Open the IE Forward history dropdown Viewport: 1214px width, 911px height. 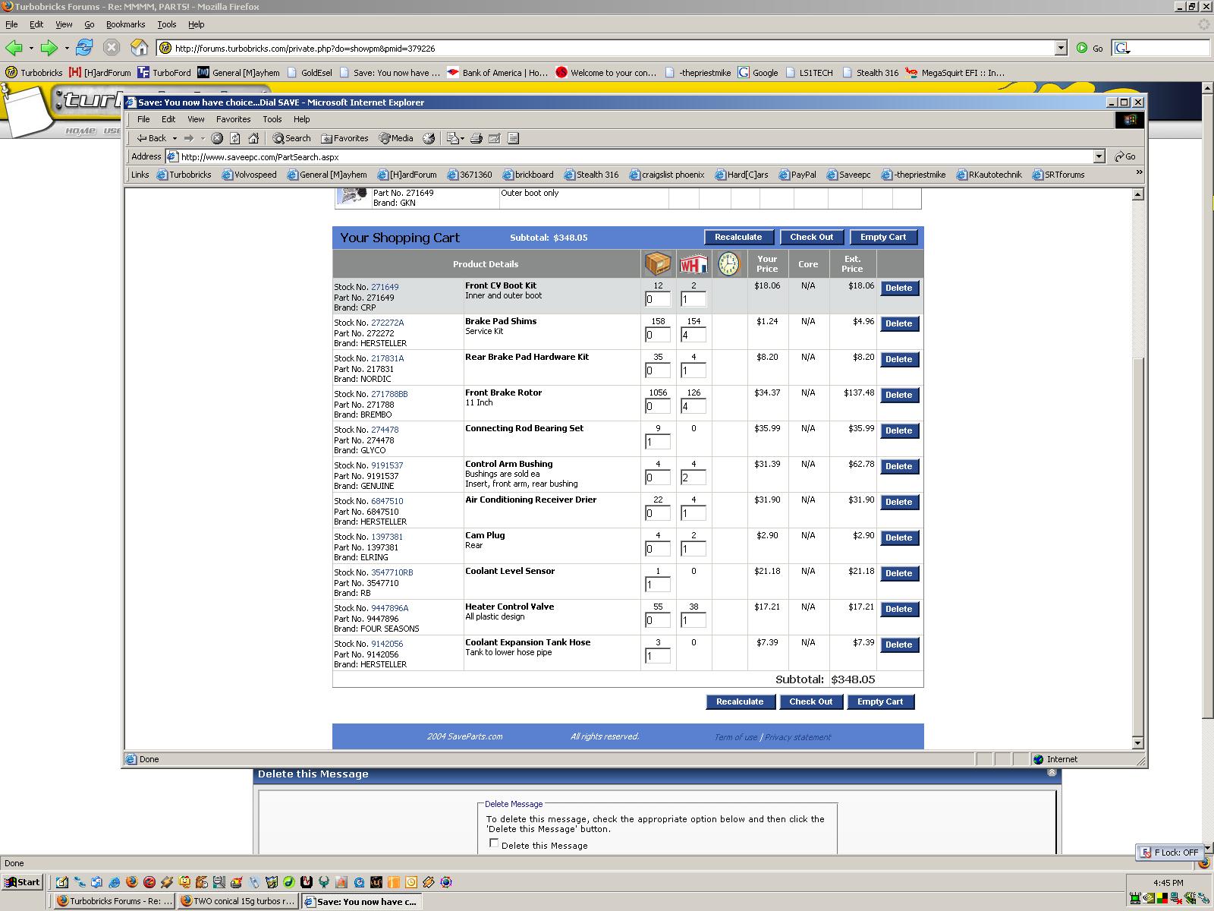click(203, 138)
